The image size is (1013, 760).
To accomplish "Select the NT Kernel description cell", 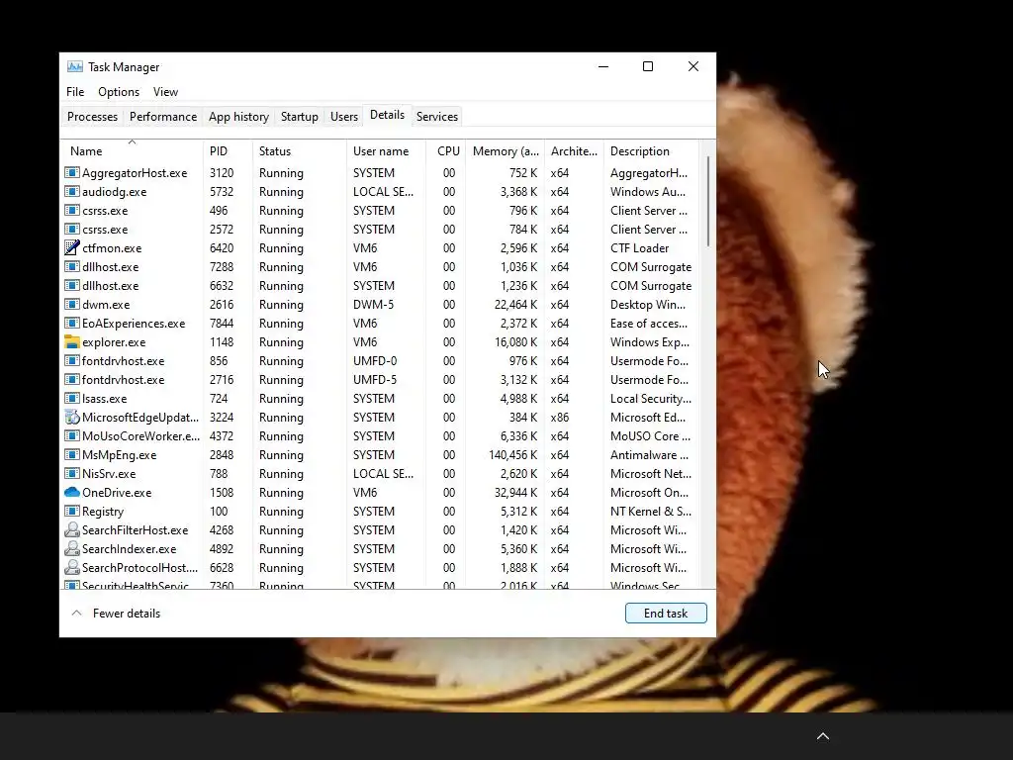I will click(x=651, y=512).
